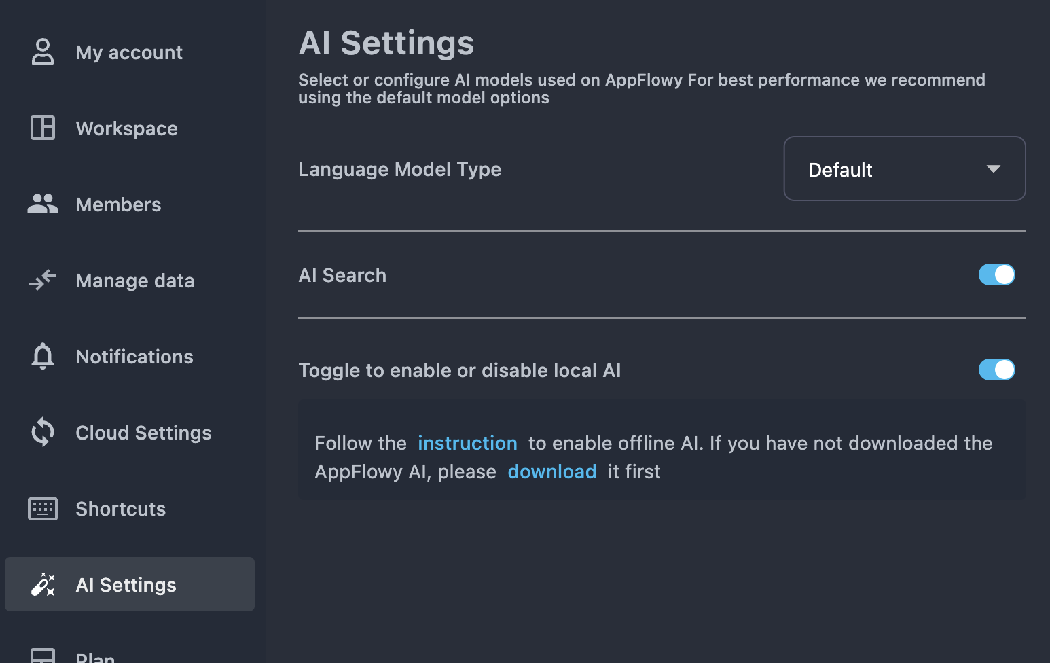Turn off the local AI toggle
Image resolution: width=1050 pixels, height=663 pixels.
tap(996, 370)
